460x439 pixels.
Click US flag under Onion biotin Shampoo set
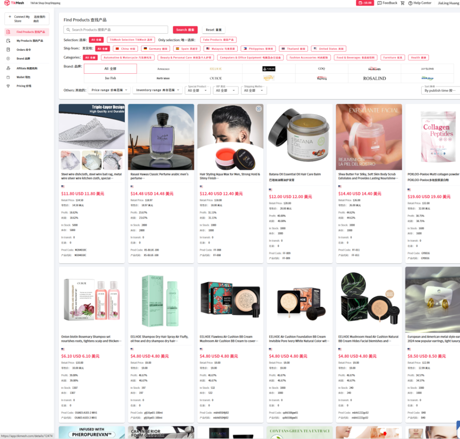click(x=63, y=349)
